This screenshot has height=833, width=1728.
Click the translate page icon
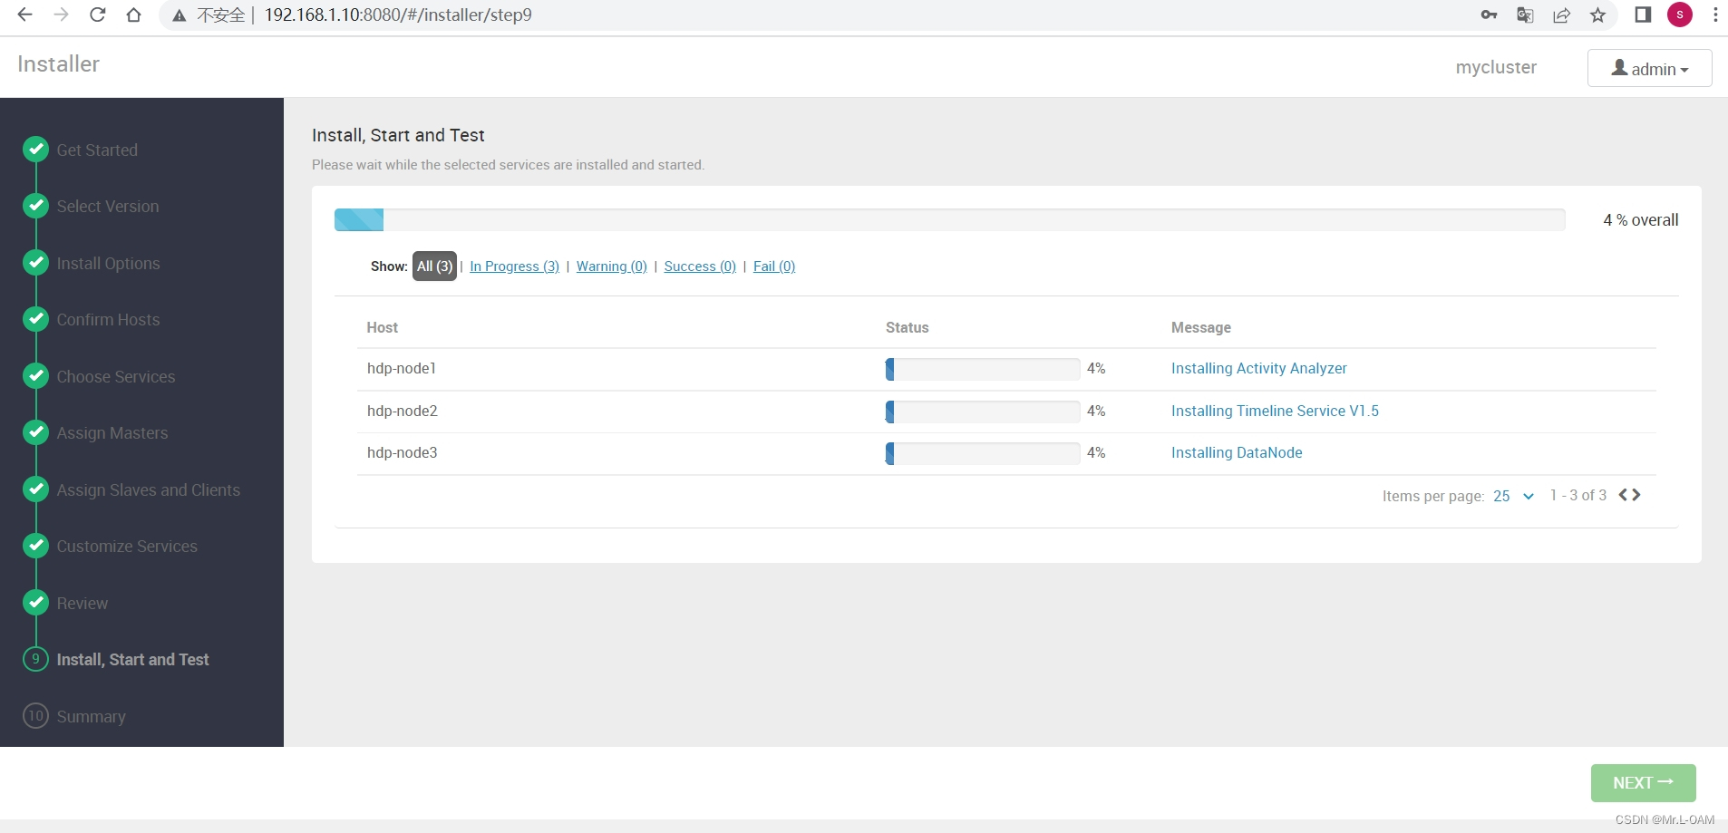(x=1525, y=15)
